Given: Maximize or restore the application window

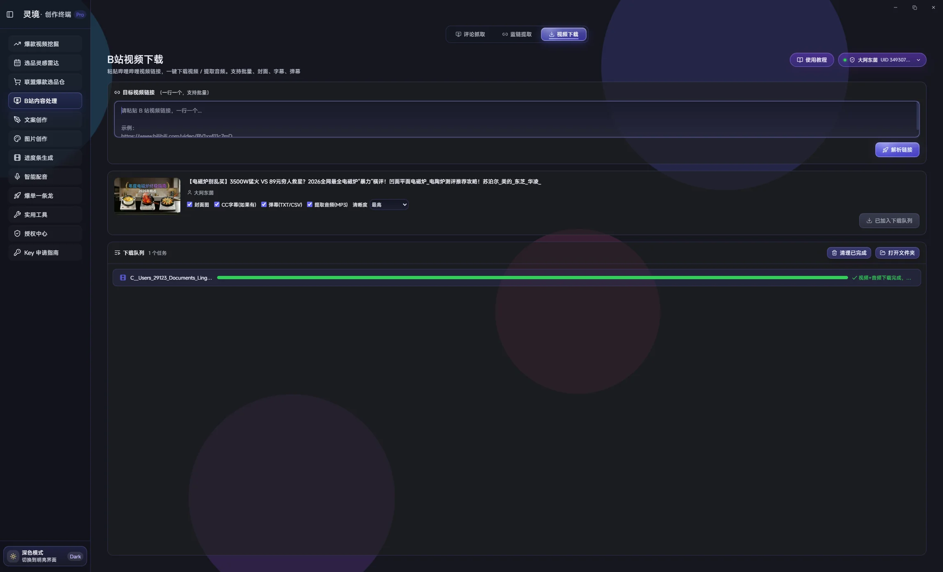Looking at the screenshot, I should coord(915,7).
